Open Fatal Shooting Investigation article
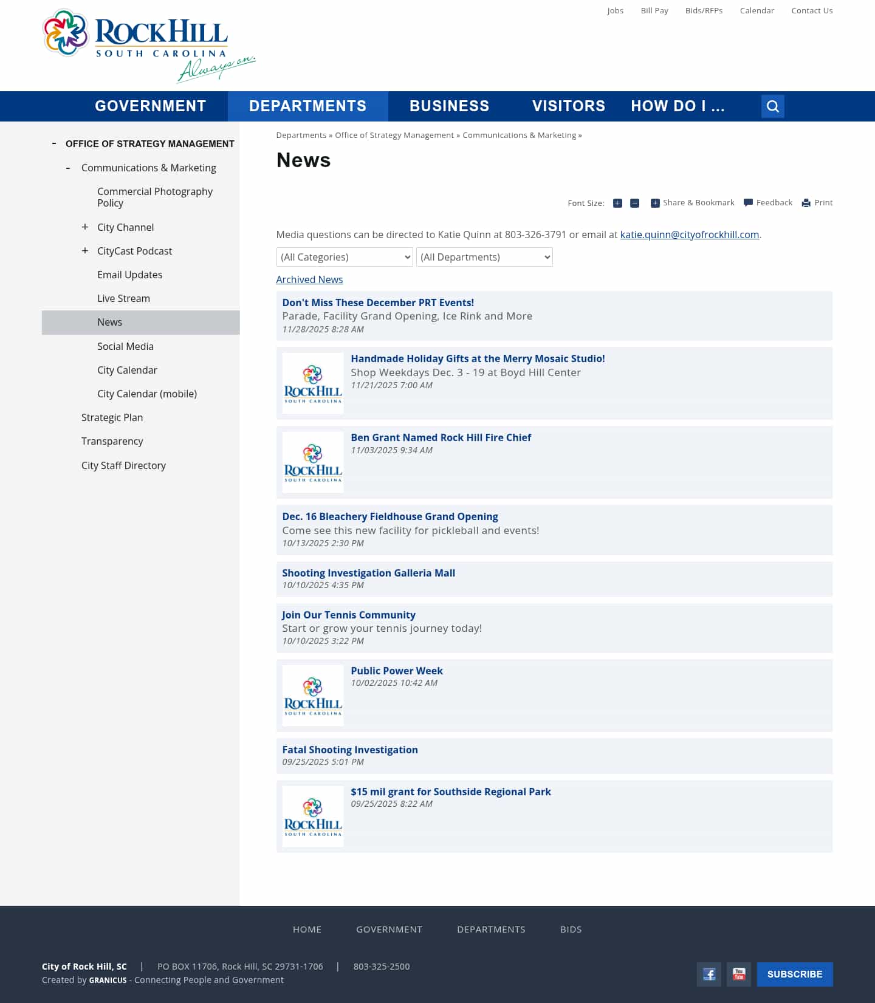Viewport: 875px width, 1003px height. (x=350, y=750)
